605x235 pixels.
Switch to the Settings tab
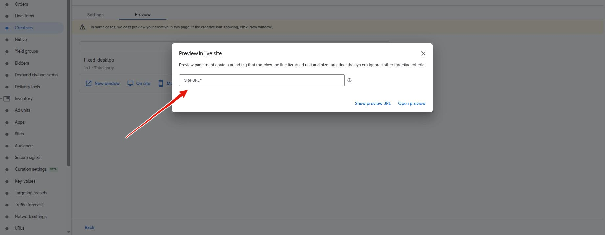(x=95, y=15)
